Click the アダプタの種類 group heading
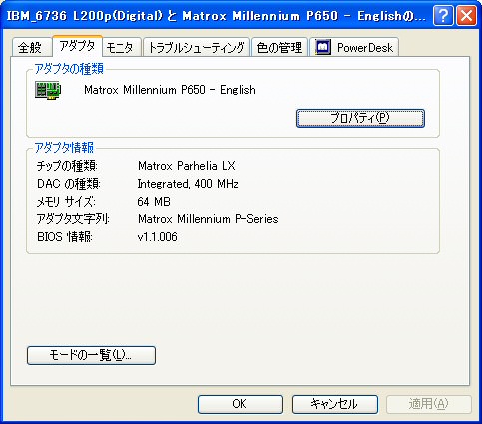Viewport: 482px width, 424px height. tap(69, 69)
